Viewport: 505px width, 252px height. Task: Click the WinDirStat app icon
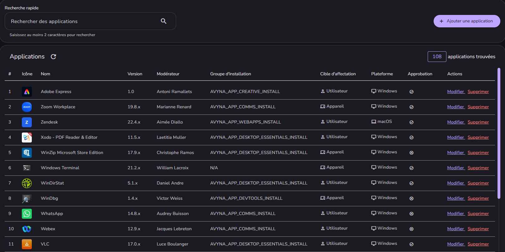pos(27,183)
